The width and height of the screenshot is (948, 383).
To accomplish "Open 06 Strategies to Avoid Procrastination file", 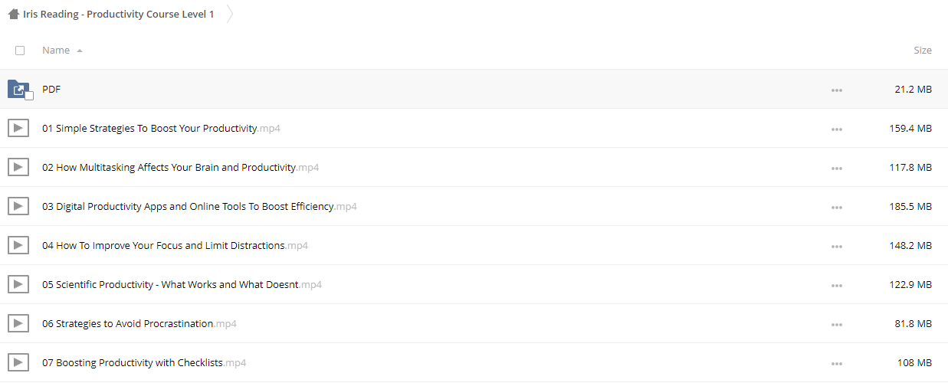I will click(x=139, y=323).
